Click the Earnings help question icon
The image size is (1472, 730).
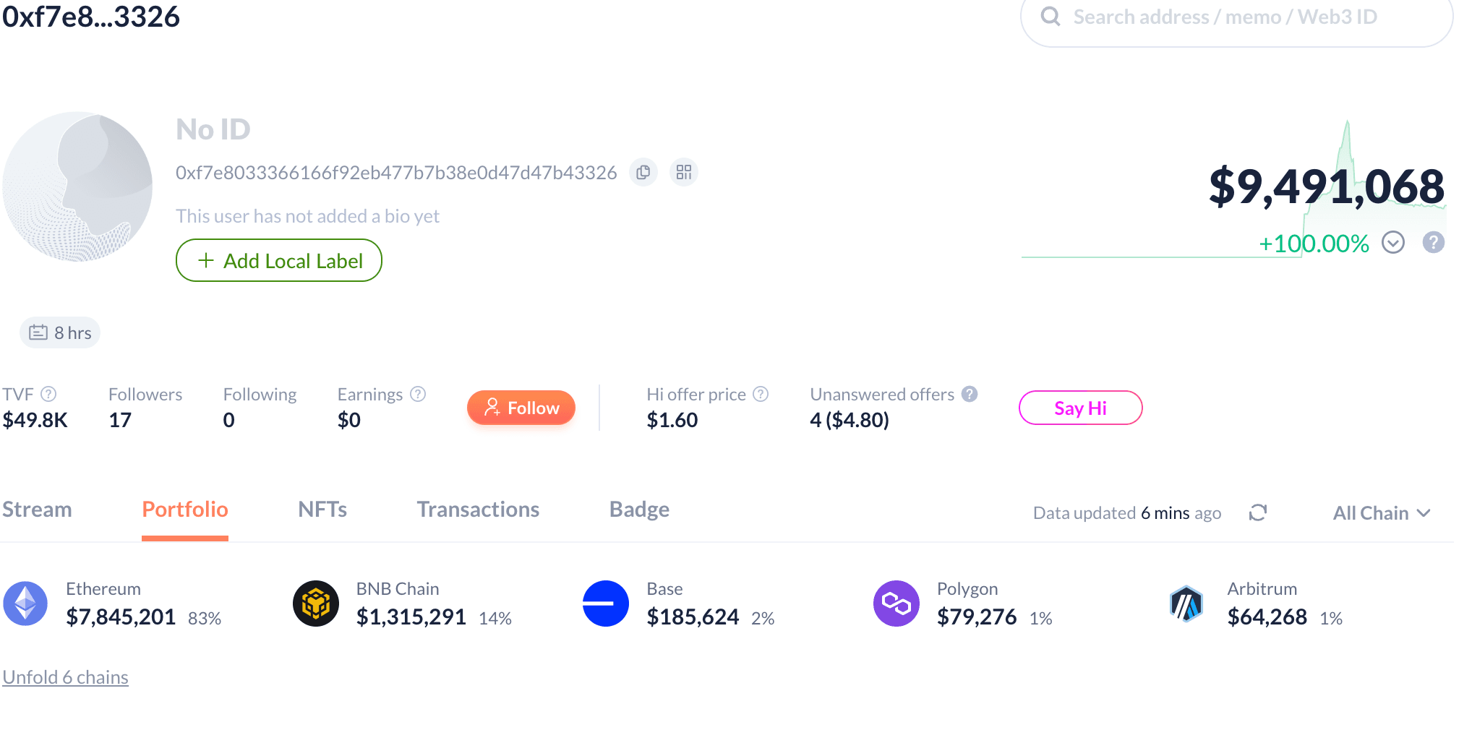click(x=418, y=394)
